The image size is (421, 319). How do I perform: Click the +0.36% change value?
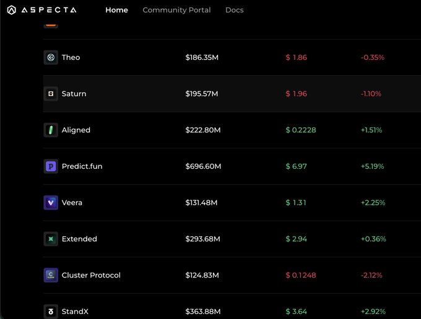tap(373, 239)
